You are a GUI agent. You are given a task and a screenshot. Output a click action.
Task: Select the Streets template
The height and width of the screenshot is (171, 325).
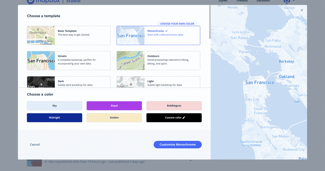pos(69,60)
